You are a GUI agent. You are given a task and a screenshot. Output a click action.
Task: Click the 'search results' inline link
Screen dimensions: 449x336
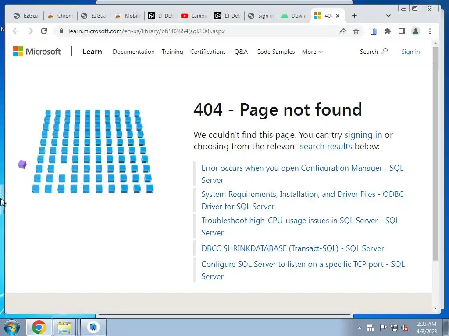(326, 146)
